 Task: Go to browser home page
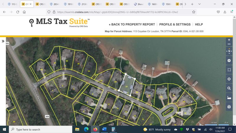tap(24, 12)
